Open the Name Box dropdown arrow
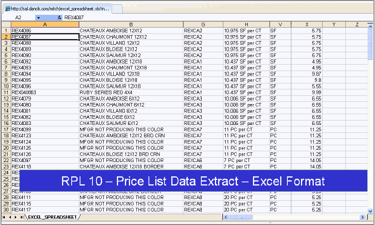This screenshot has height=225, width=375. 38,18
